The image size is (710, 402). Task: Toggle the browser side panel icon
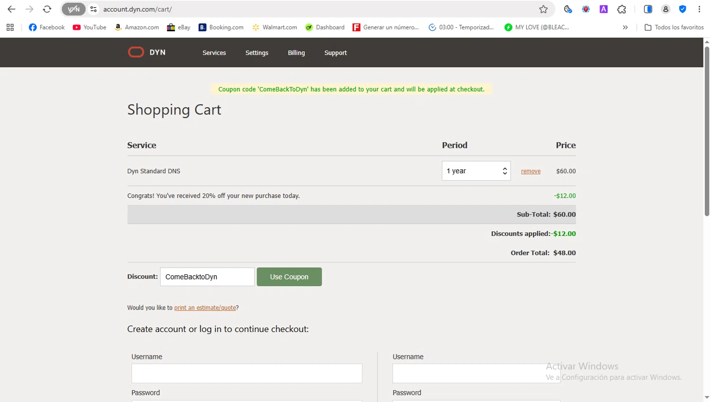648,9
